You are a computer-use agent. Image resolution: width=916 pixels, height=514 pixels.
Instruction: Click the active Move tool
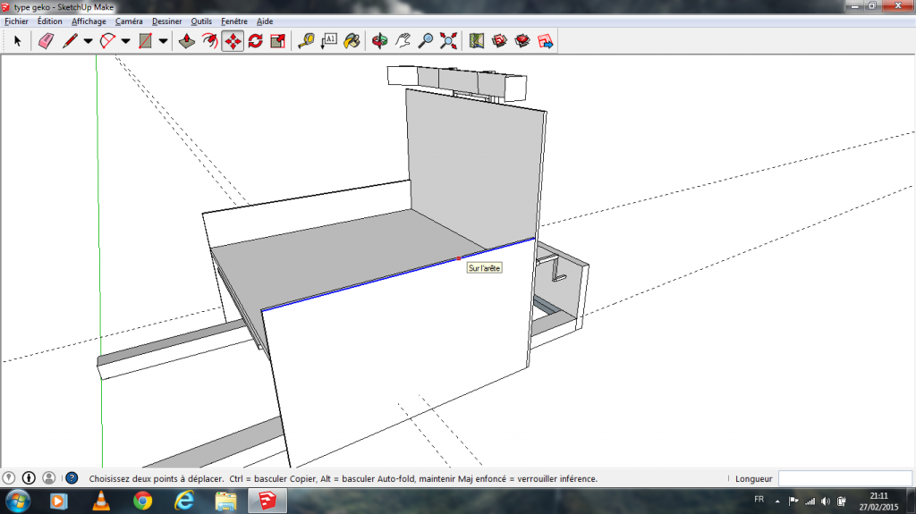point(233,41)
